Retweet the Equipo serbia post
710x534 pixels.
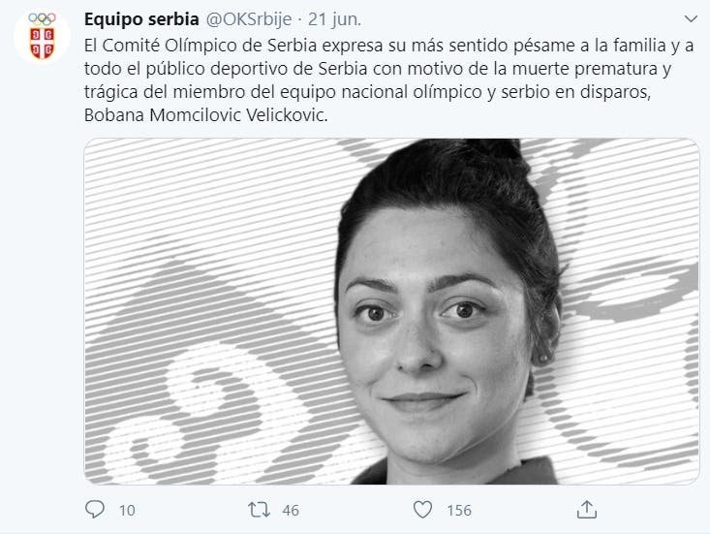point(259,510)
